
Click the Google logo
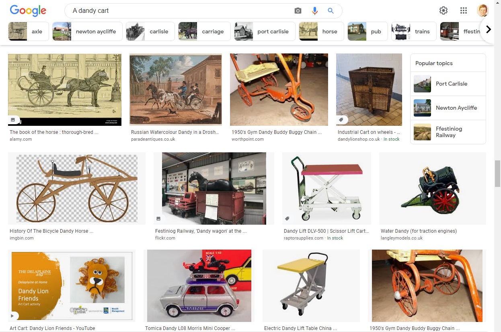[x=28, y=11]
